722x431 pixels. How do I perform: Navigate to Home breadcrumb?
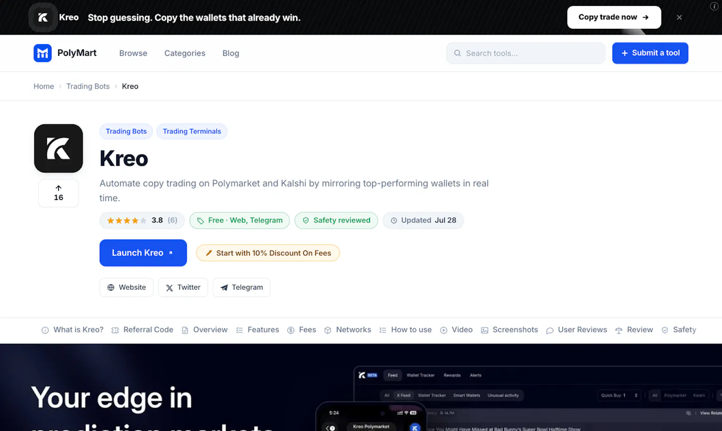pos(44,86)
